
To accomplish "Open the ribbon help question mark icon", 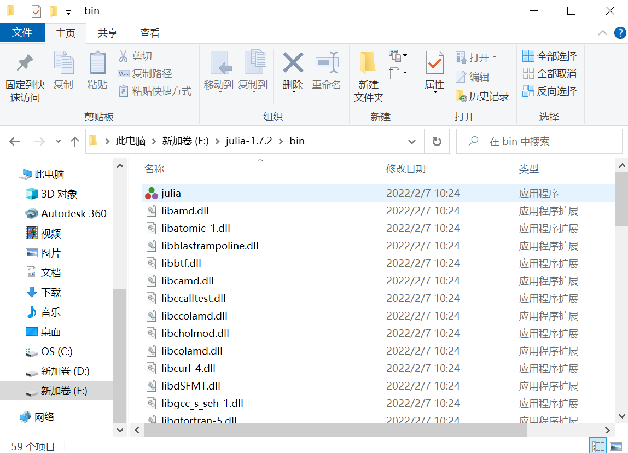I will click(x=620, y=33).
